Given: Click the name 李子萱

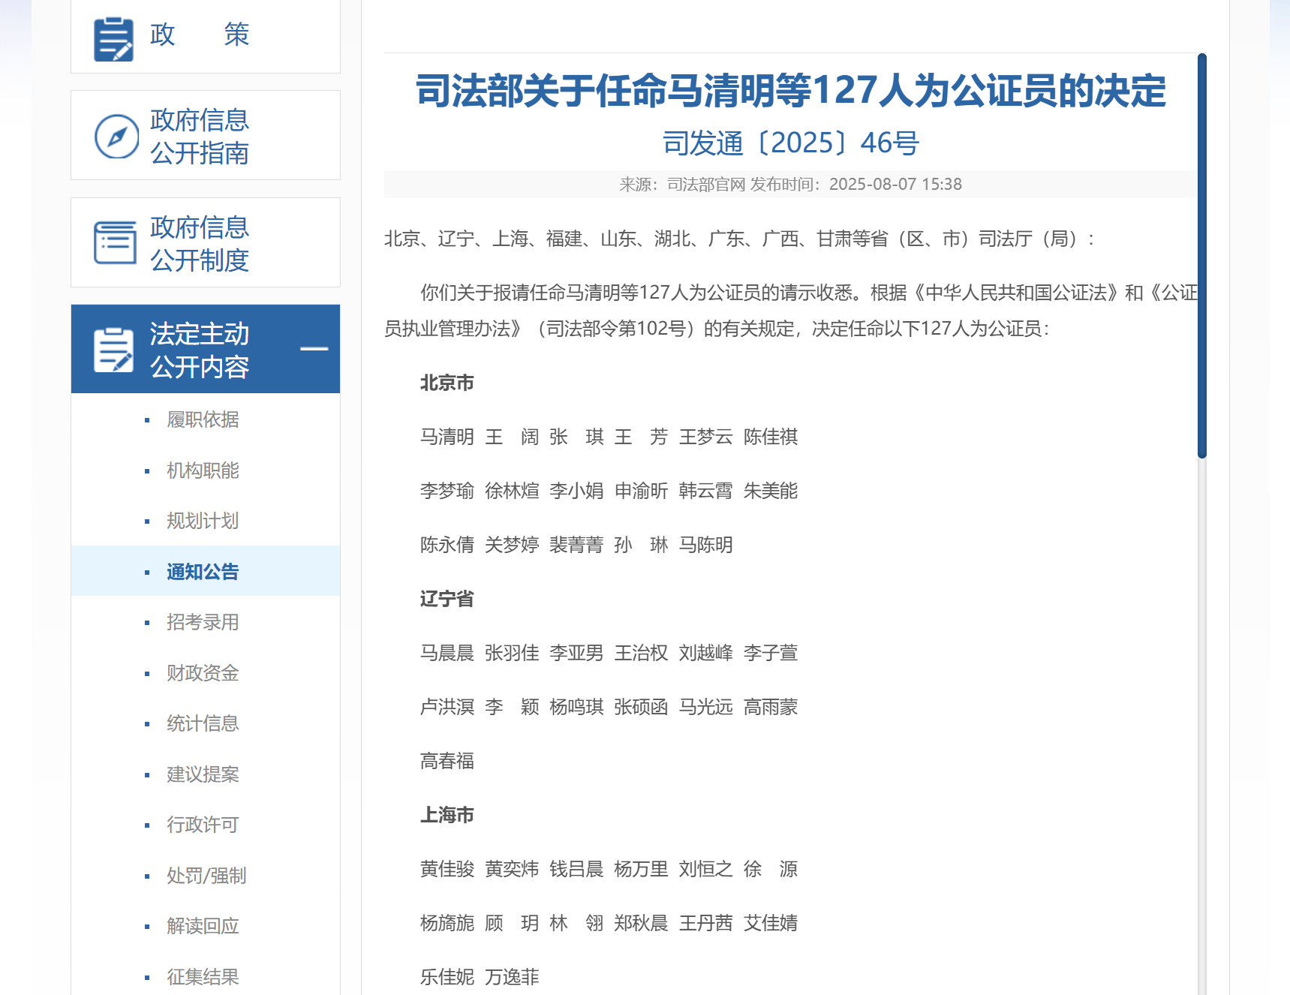Looking at the screenshot, I should coord(771,653).
